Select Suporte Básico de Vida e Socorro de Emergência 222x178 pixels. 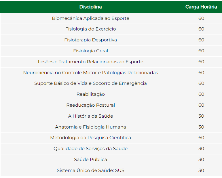point(90,83)
